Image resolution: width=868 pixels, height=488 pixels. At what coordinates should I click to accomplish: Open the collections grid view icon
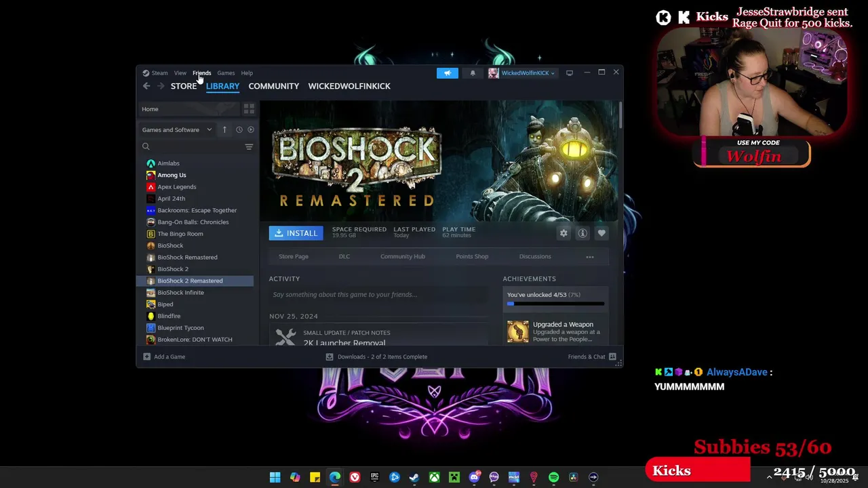(249, 108)
